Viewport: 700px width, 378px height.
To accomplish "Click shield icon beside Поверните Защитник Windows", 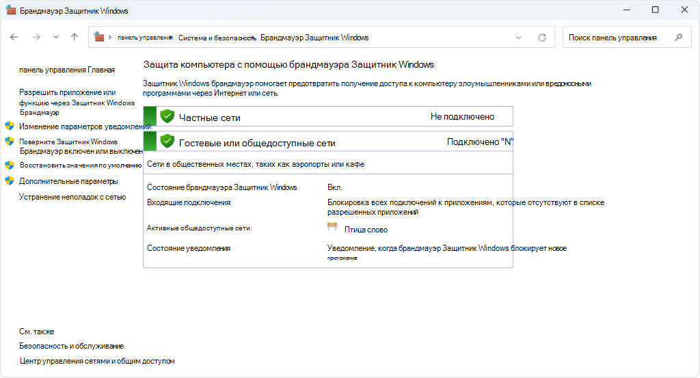I will pyautogui.click(x=10, y=141).
